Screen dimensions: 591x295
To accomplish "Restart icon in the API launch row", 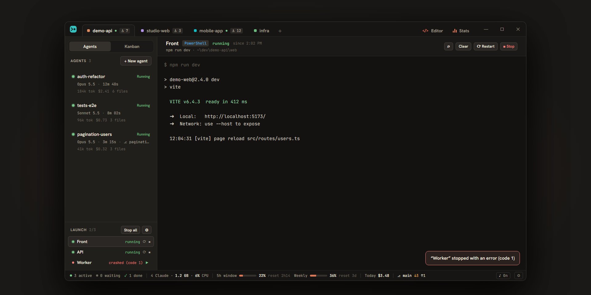I will coord(144,252).
